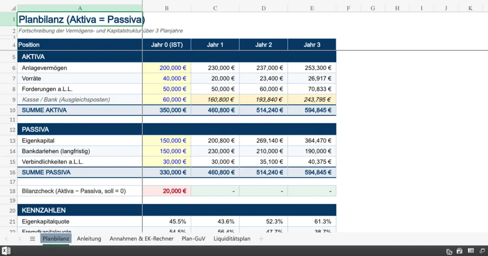Select the 45.5% Eigenkapitalquote cell
488x256 pixels.
point(167,221)
